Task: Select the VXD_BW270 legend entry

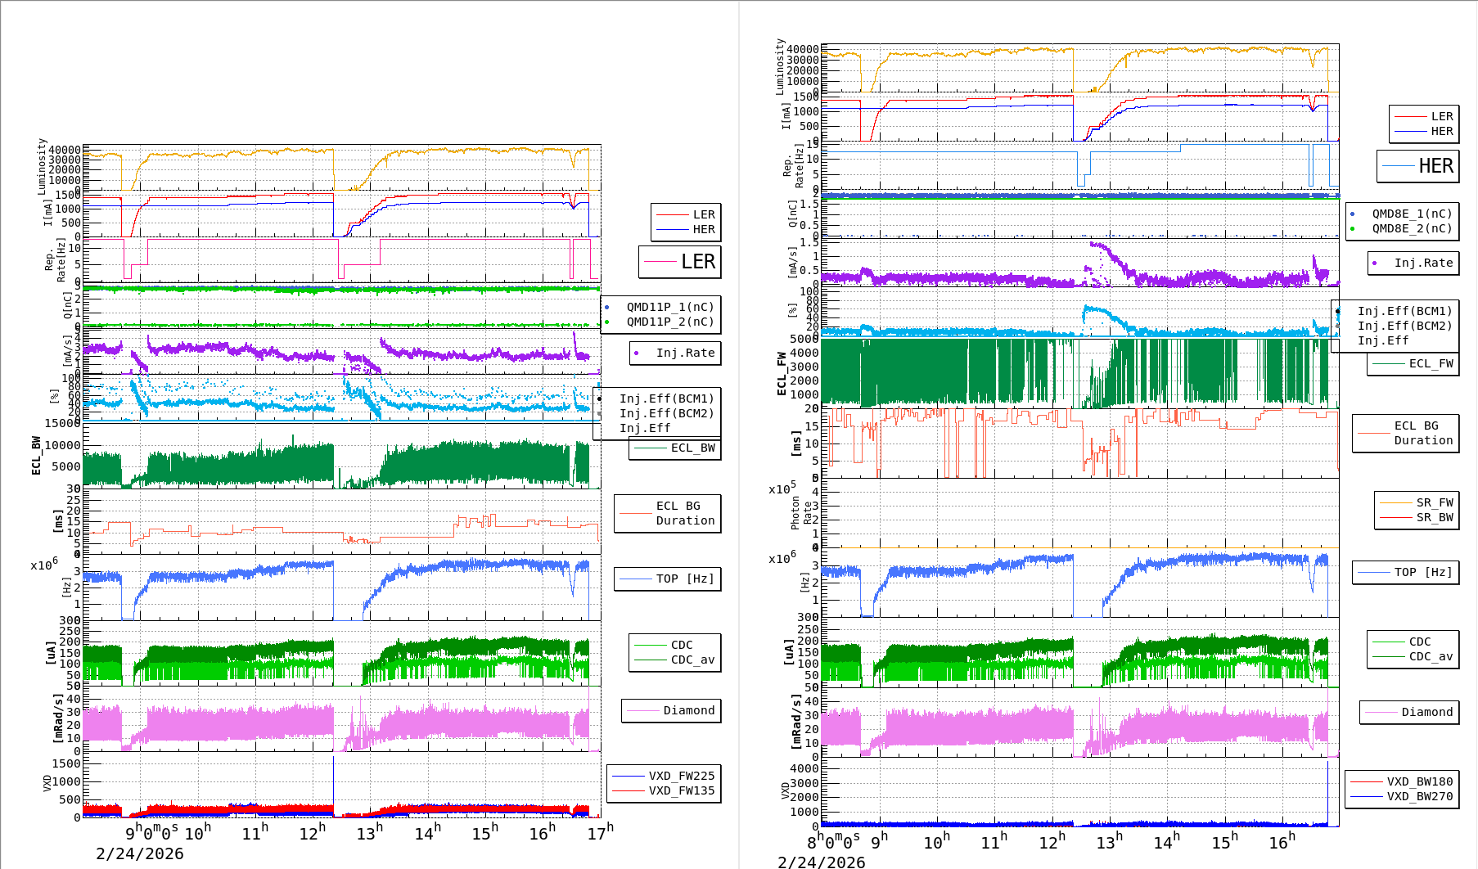Action: coord(1419,796)
